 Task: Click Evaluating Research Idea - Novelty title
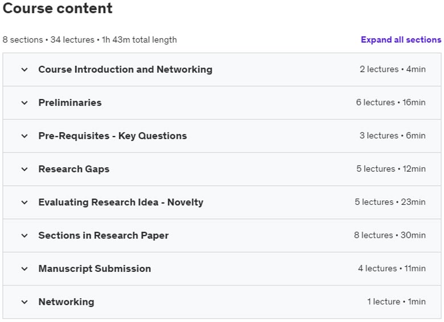click(x=121, y=203)
